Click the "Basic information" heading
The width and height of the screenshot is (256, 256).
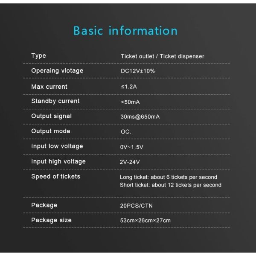pos(125,31)
